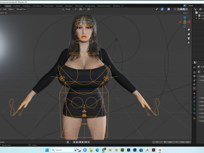This screenshot has height=153, width=204.
Task: Click the preview range clock icon in timeline
Action: click(x=165, y=142)
